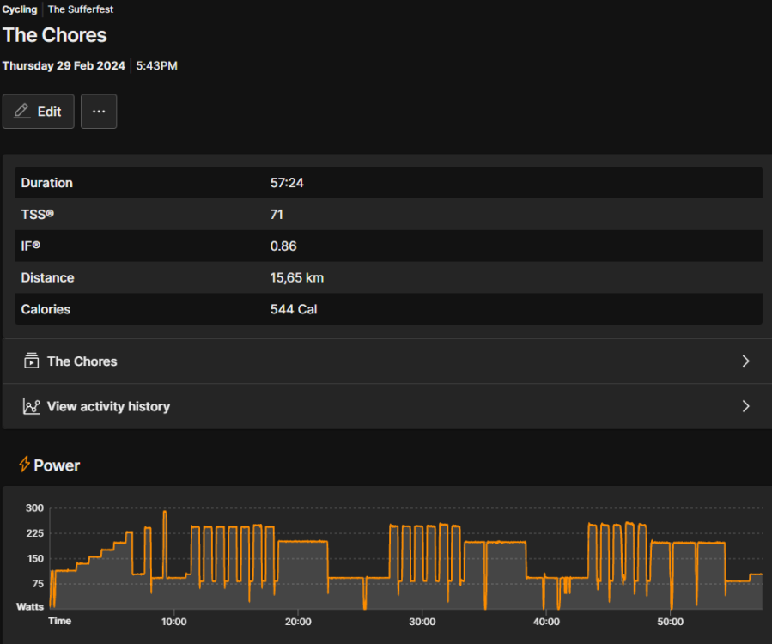Click the video playlist icon beside The Chores

coord(32,361)
